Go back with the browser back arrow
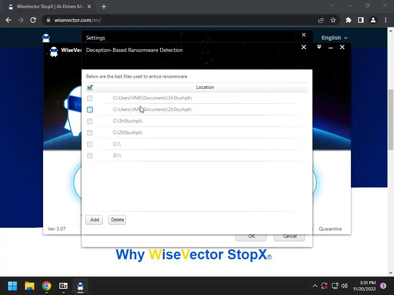Image resolution: width=394 pixels, height=295 pixels. click(x=8, y=20)
